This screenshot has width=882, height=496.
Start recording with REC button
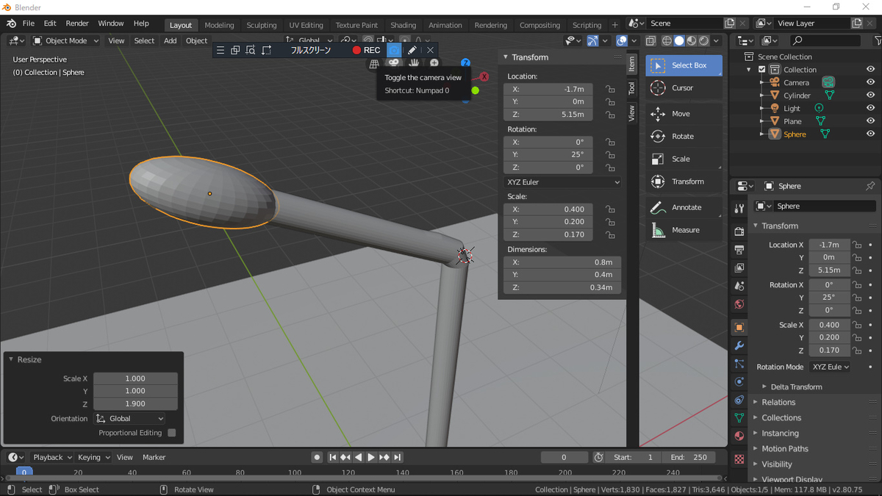tap(366, 50)
